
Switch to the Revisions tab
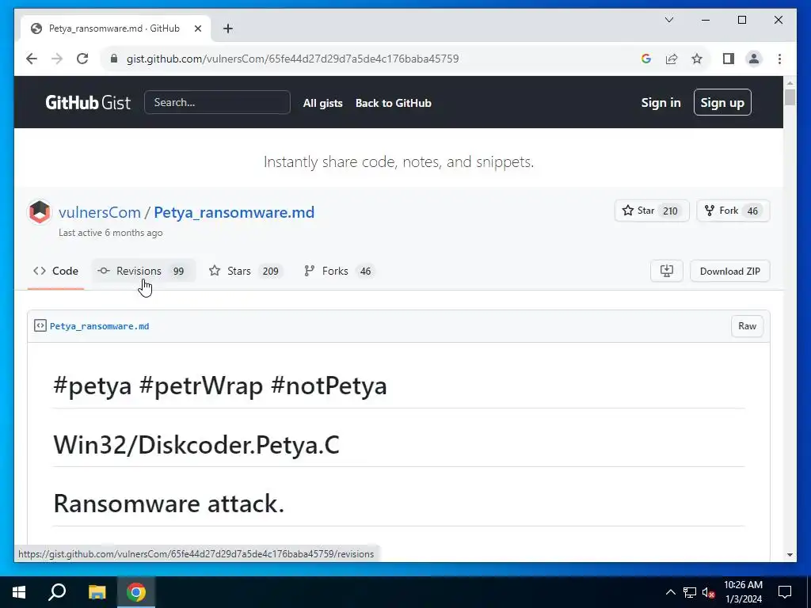pos(144,271)
